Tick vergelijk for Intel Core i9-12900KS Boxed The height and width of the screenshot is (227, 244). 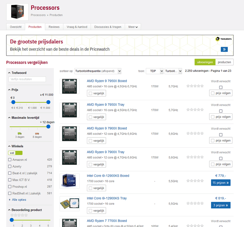96,188
